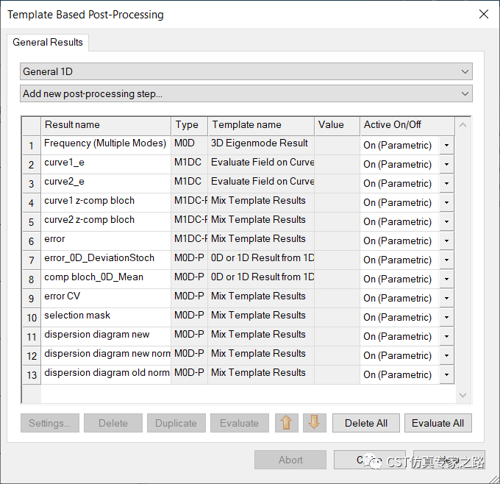500x484 pixels.
Task: Click the Template name column header
Action: (x=261, y=126)
